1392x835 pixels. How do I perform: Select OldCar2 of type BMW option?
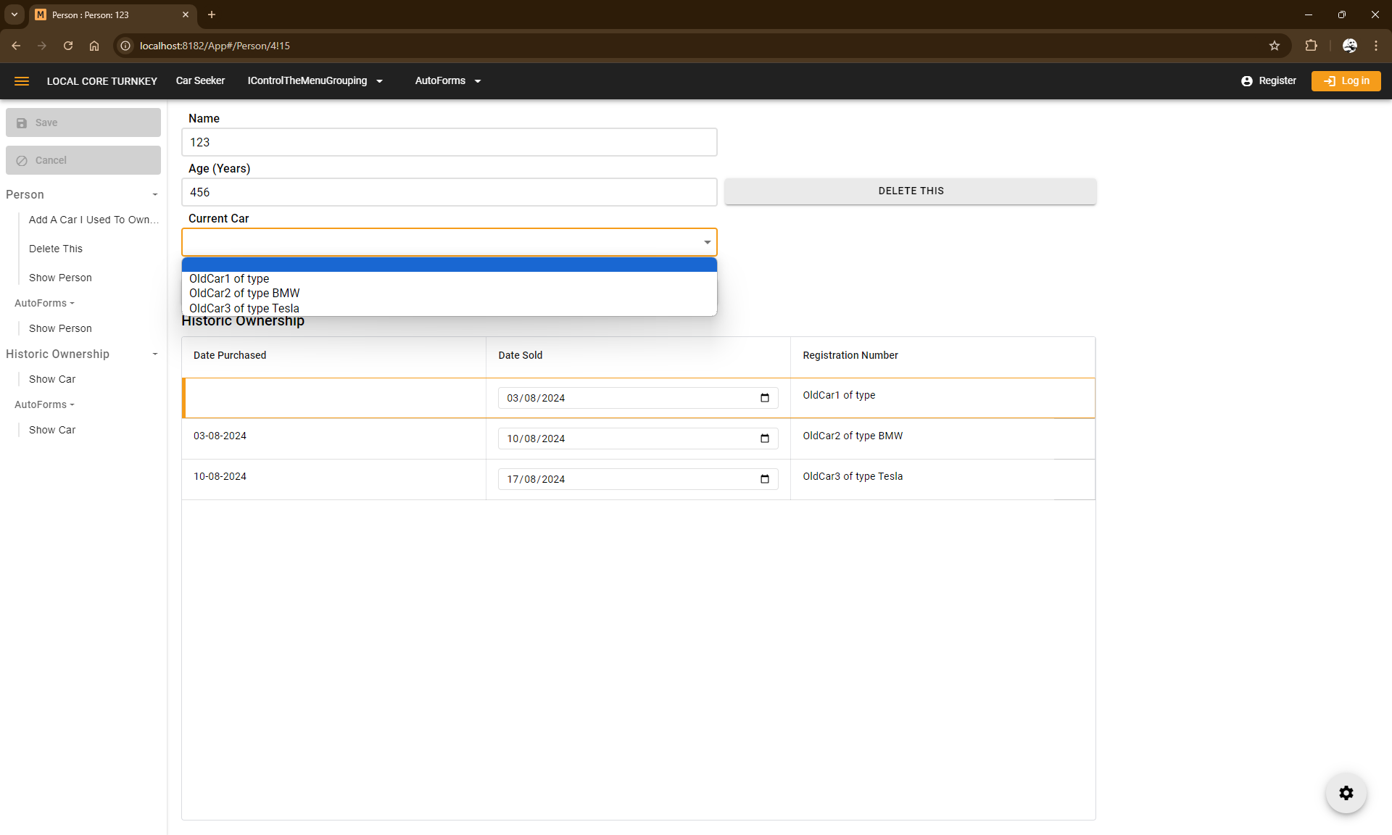coord(244,294)
